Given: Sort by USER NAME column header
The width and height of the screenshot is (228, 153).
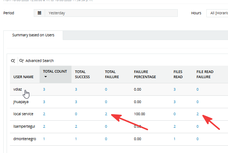Looking at the screenshot, I should tap(23, 77).
